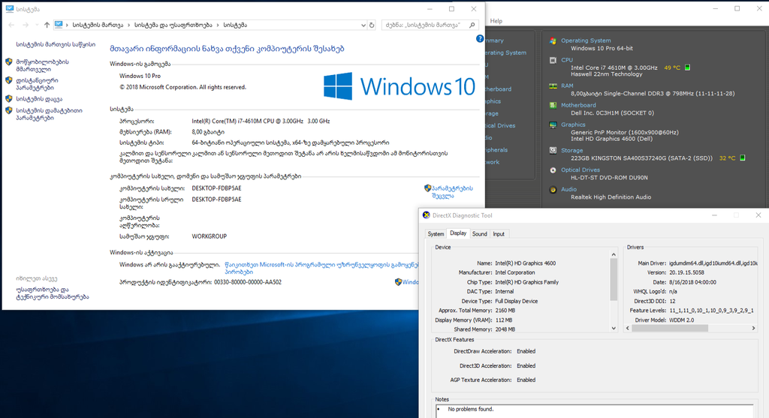This screenshot has height=418, width=769.
Task: Click product ID 00330-80000-00000-AA502 text
Action: pyautogui.click(x=248, y=282)
